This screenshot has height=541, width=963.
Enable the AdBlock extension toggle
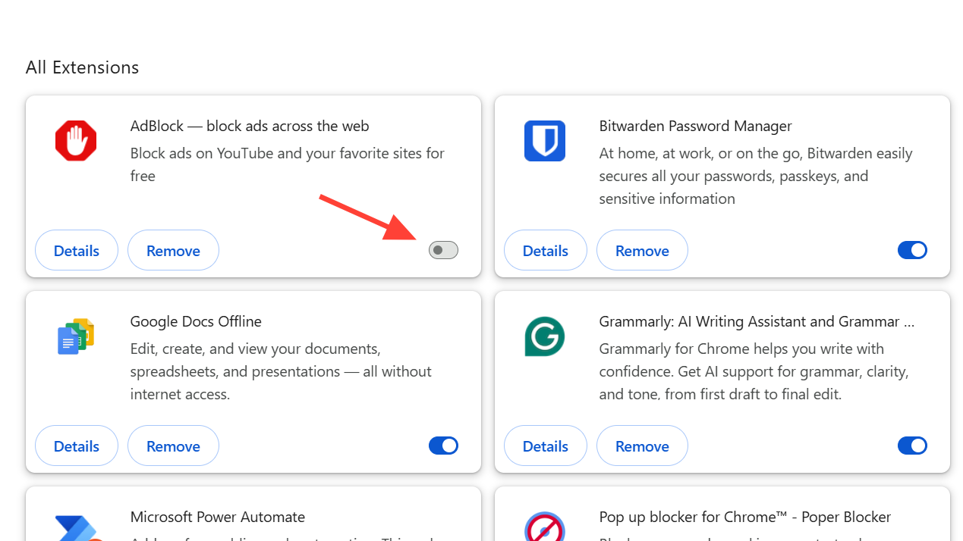(x=443, y=250)
